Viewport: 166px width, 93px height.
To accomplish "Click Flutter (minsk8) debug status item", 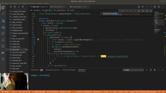I will pos(39,92).
